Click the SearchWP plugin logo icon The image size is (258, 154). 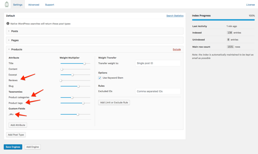(x=7, y=4)
